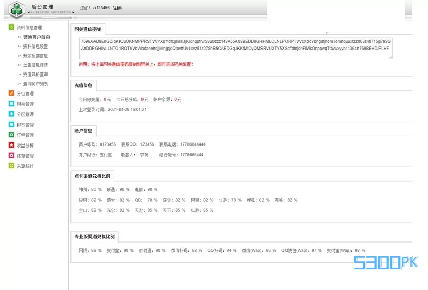Click the 盛大 82% rate
Image resolution: width=428 pixels, height=290 pixels.
118,200
